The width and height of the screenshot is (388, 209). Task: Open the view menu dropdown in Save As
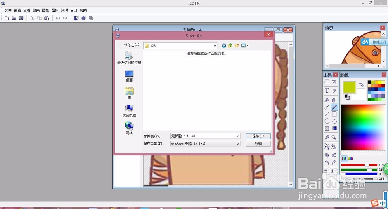point(245,45)
